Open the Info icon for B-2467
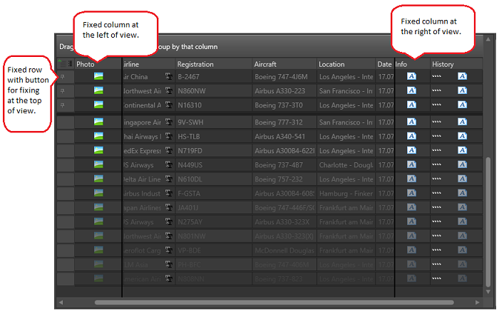Viewport: 499px width, 311px height. click(411, 76)
